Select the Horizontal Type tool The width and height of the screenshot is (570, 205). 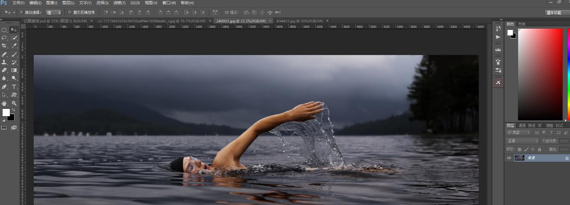coord(14,87)
